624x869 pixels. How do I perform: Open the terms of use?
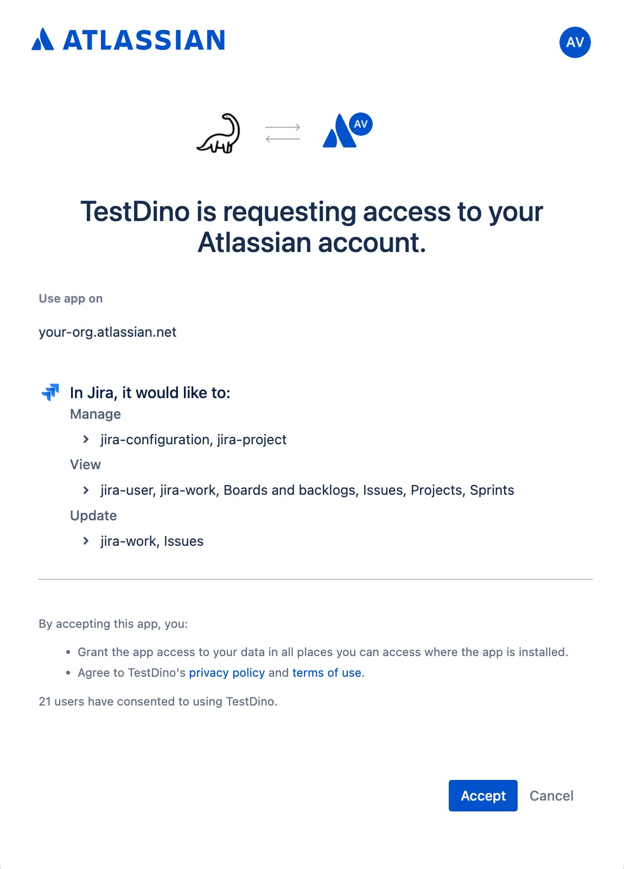(327, 672)
